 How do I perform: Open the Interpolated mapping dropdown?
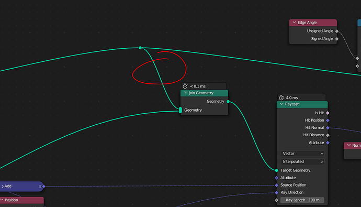(x=302, y=161)
